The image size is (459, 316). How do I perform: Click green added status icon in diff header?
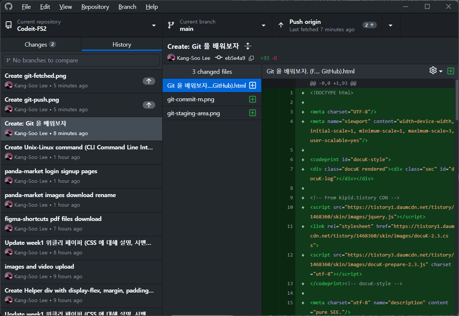tap(451, 71)
